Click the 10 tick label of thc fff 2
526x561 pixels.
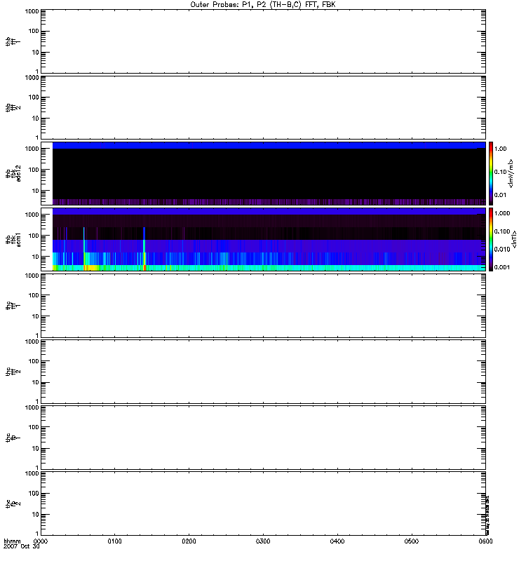coord(36,382)
